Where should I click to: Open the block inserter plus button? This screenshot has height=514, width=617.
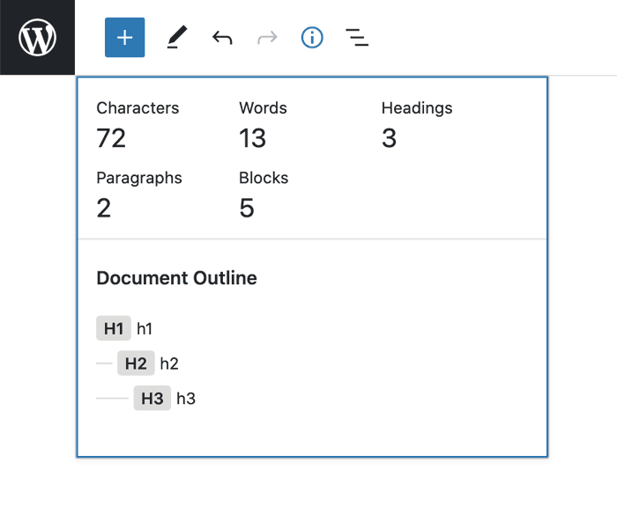[x=124, y=38]
